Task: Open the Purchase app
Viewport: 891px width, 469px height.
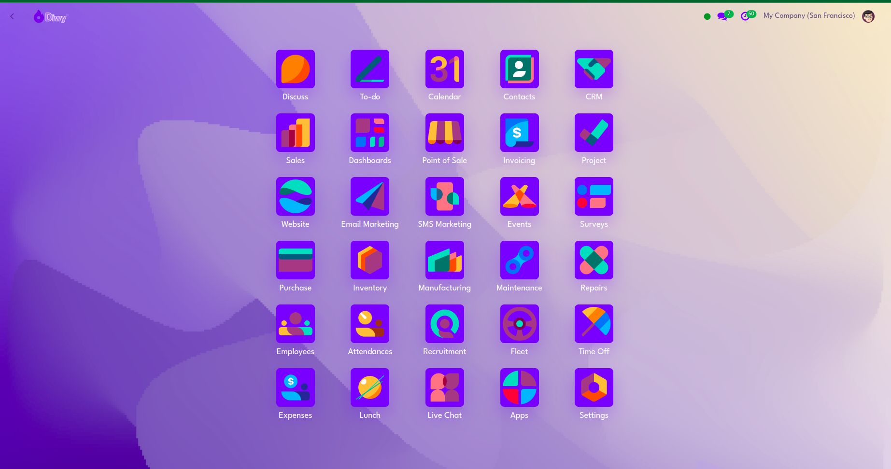Action: coord(296,260)
